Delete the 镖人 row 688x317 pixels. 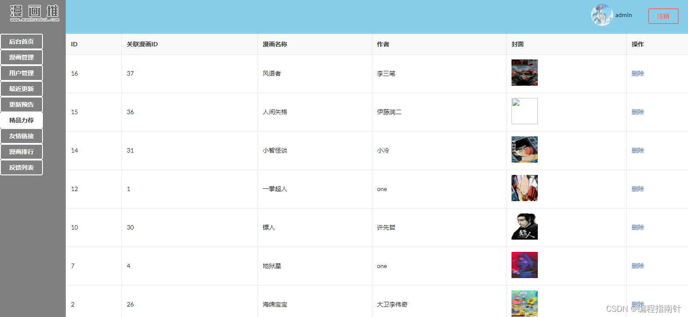pos(638,227)
